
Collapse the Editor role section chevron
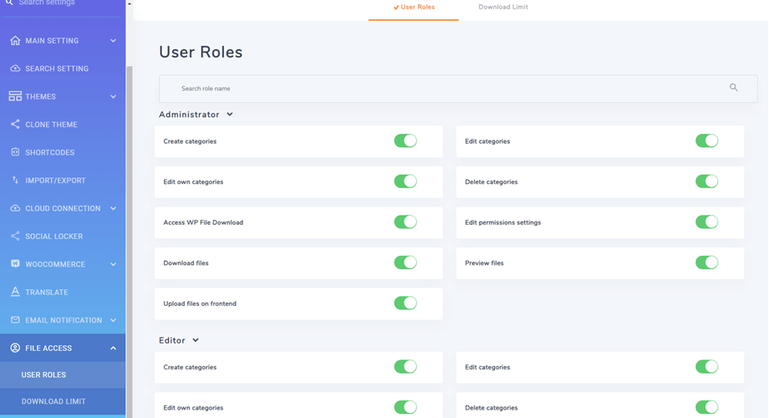[x=196, y=340]
